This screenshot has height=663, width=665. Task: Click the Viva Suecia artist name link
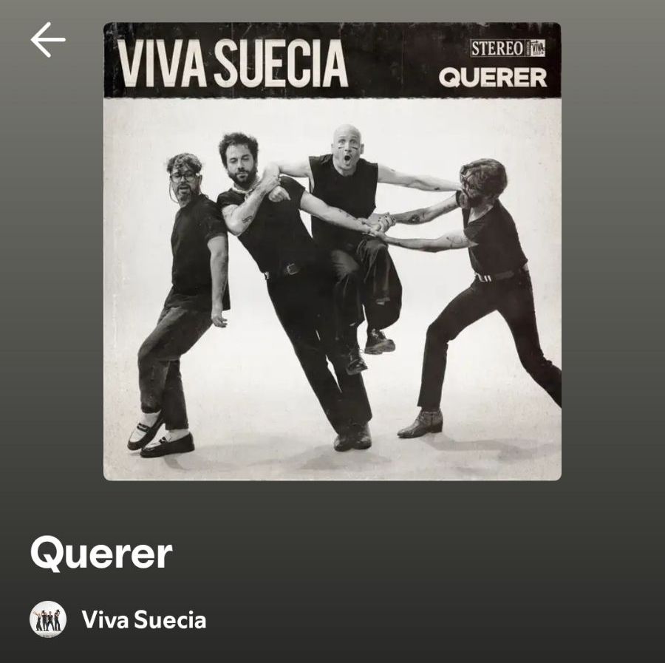[x=144, y=619]
